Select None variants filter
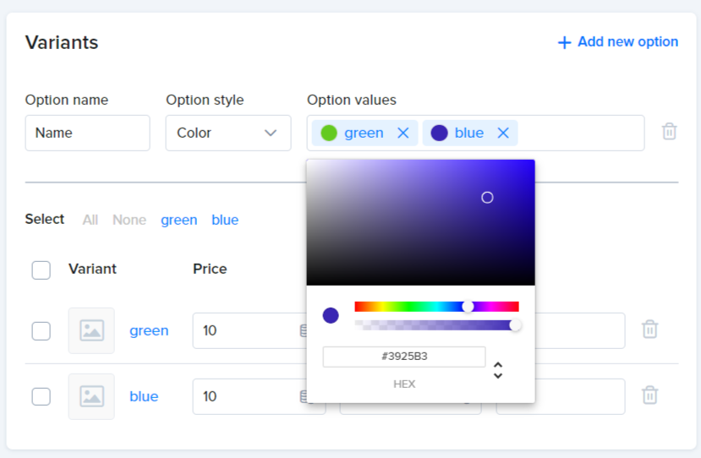Screen dimensions: 701x458 [129, 220]
